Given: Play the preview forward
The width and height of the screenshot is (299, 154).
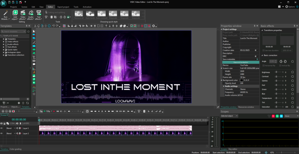Looking at the screenshot, I should pos(105,111).
